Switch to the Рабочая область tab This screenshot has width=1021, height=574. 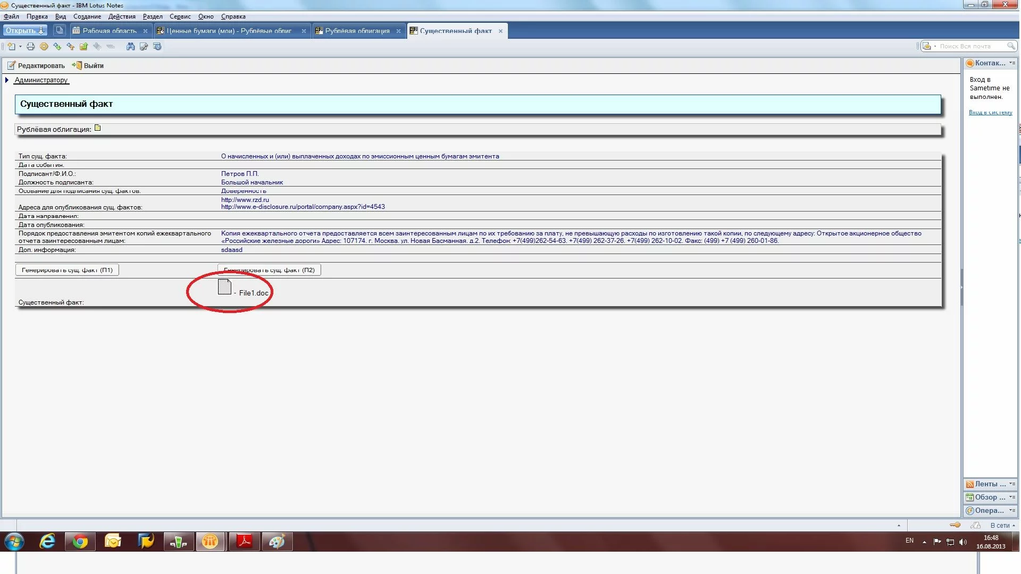[109, 31]
